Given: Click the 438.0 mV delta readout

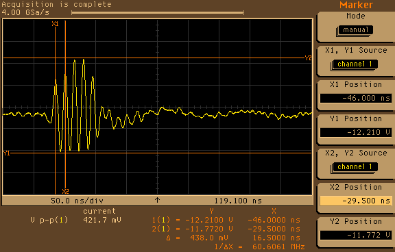Looking at the screenshot, I should click(x=209, y=238).
